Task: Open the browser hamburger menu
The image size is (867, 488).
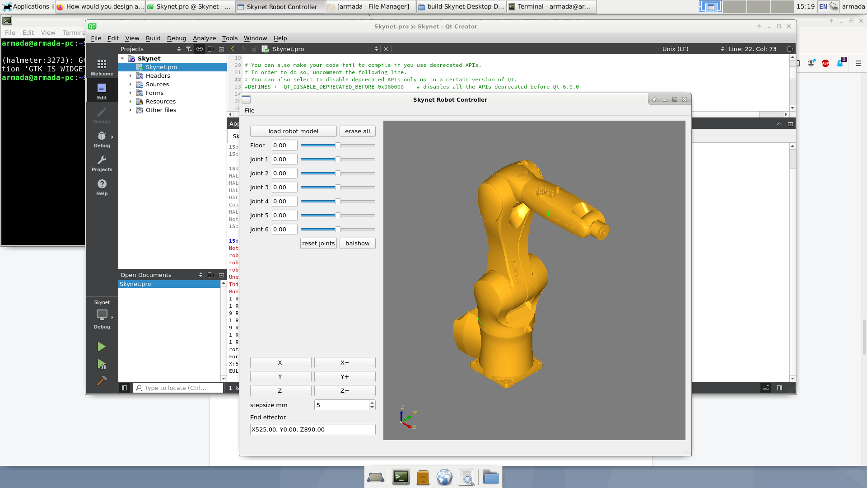Action: (858, 63)
